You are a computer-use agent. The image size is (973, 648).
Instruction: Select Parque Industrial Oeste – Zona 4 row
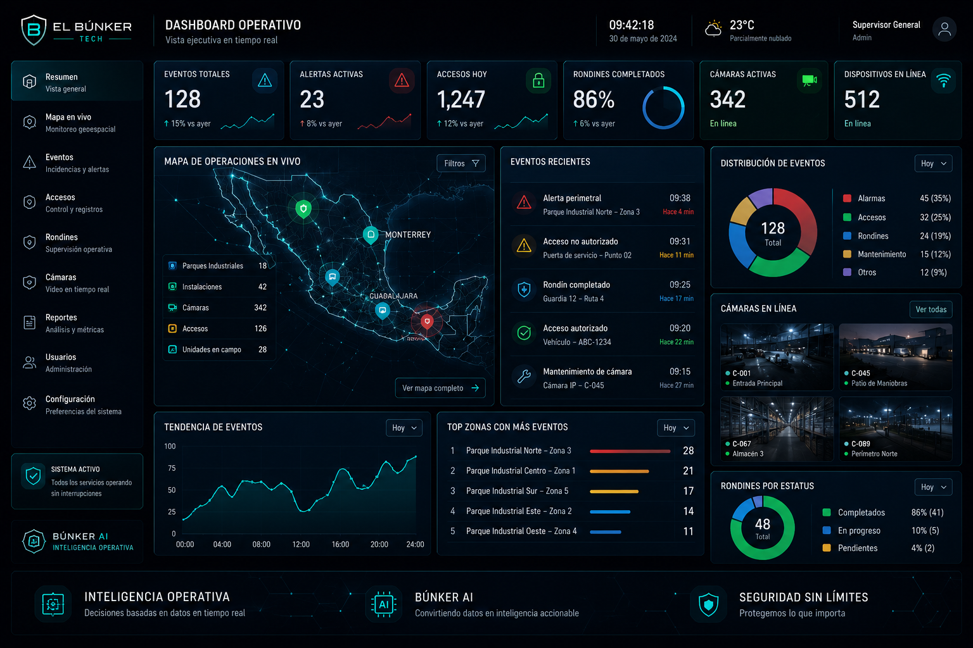[x=572, y=532]
